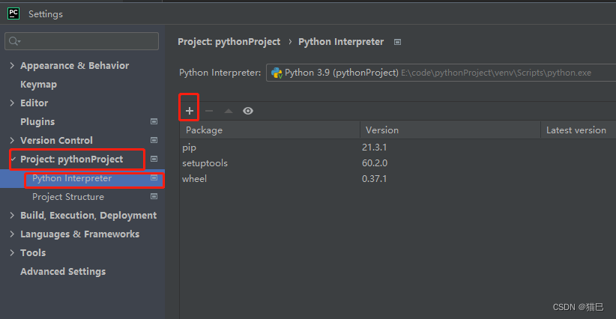
Task: Click version 60.2.0 cell
Action: point(375,162)
